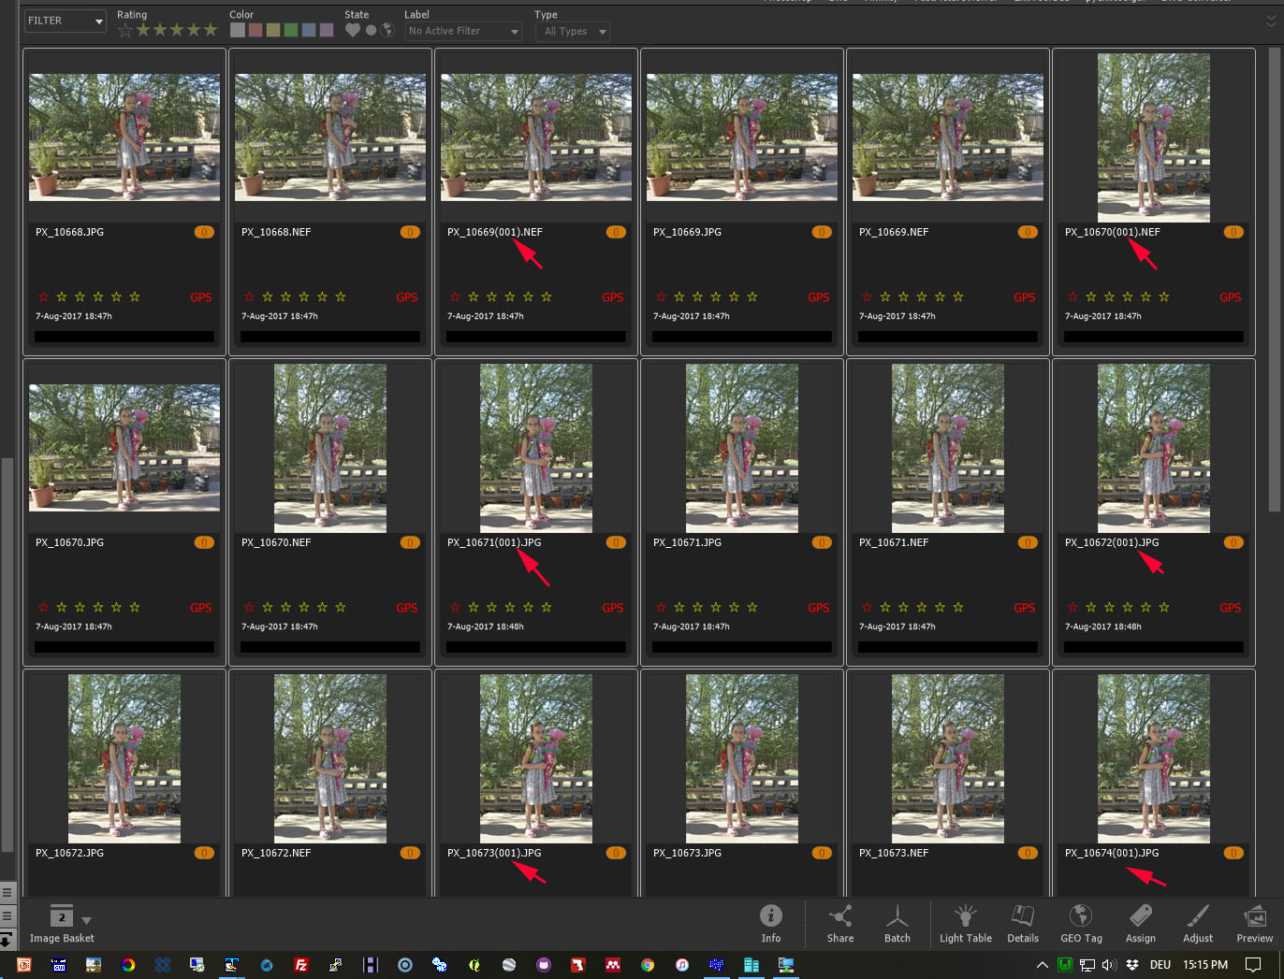Select the gray color filter swatch
Image resolution: width=1284 pixels, height=979 pixels.
click(x=238, y=30)
